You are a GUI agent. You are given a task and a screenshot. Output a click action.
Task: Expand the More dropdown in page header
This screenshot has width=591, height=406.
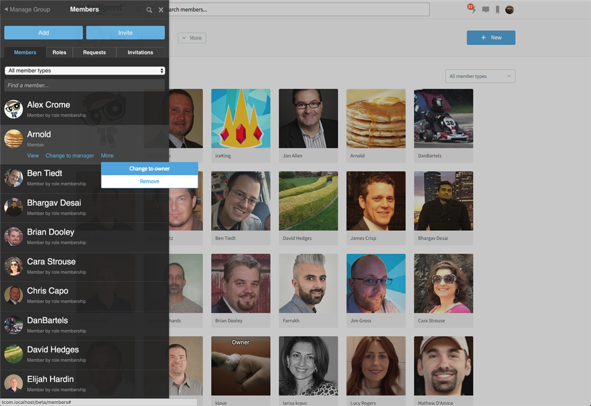pyautogui.click(x=192, y=38)
